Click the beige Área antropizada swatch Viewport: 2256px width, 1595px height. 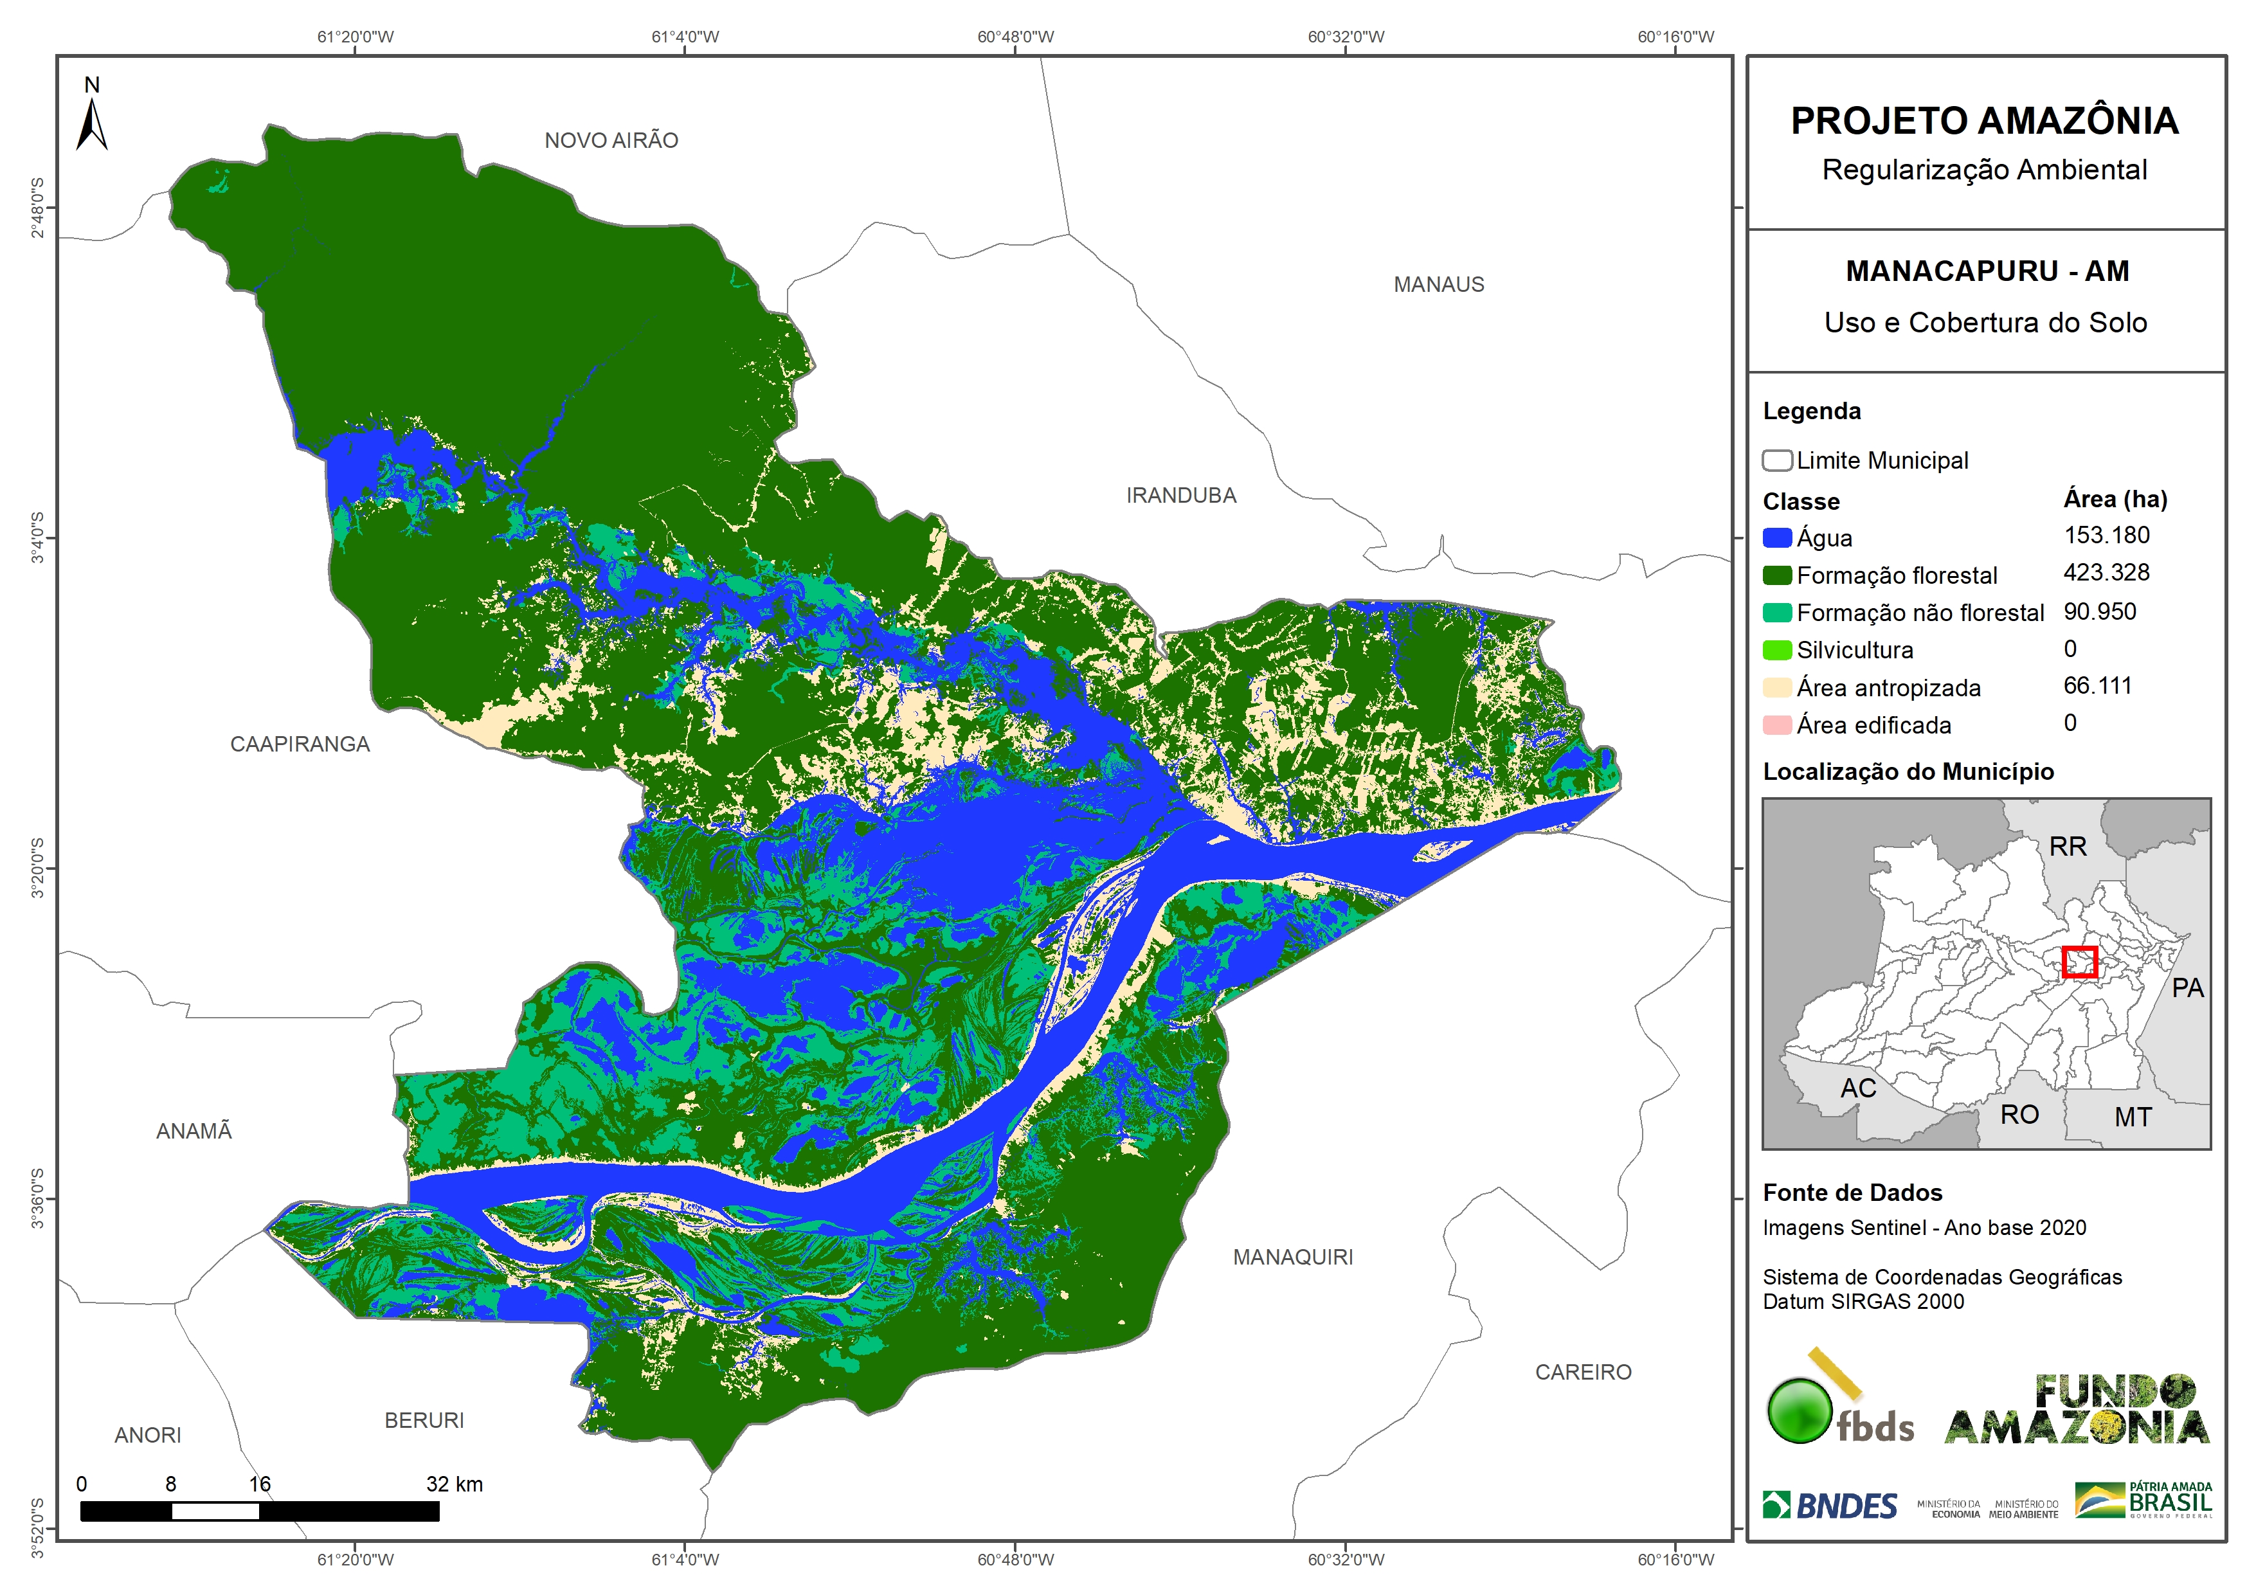point(1776,688)
